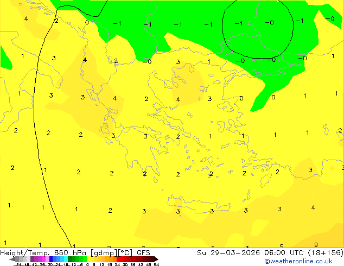The width and height of the screenshot is (344, 266).
Task: Click the temperature value 9 on map
Action: (x=316, y=245)
